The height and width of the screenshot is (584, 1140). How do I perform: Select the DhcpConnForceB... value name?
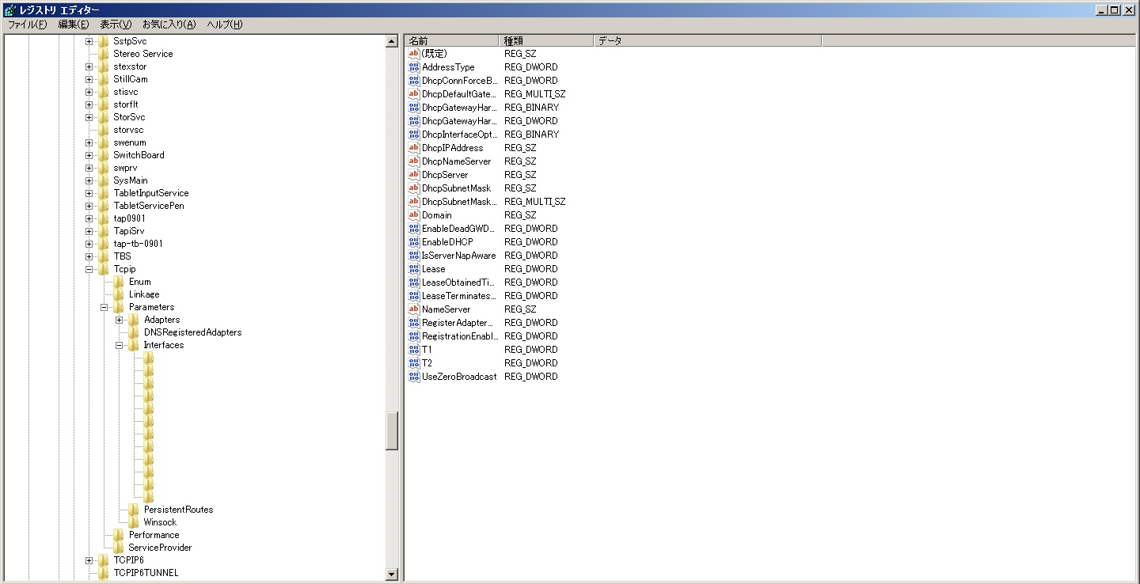(x=460, y=81)
